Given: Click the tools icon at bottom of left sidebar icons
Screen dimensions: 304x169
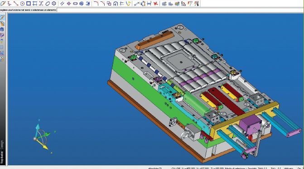Looking at the screenshot, I should pyautogui.click(x=2, y=59).
